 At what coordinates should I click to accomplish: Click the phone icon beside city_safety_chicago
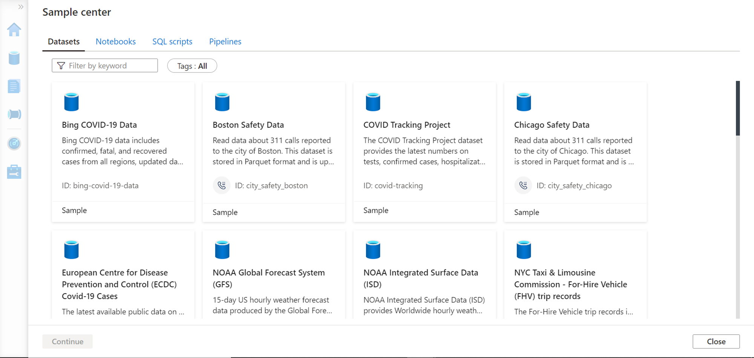(x=523, y=185)
